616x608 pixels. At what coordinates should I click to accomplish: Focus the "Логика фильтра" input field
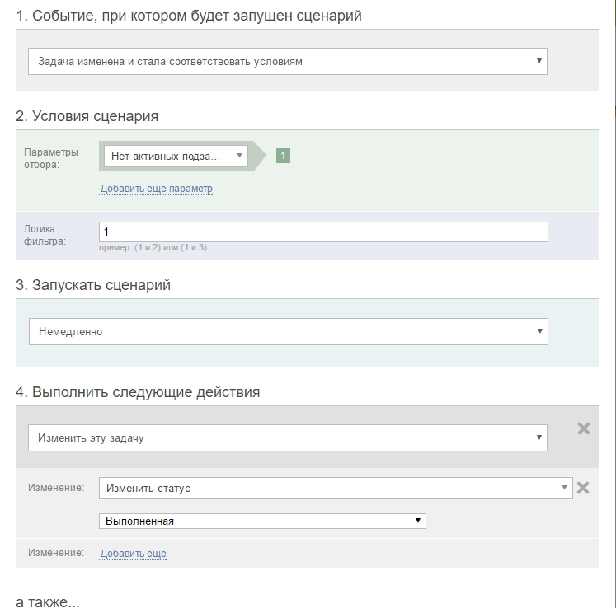323,232
